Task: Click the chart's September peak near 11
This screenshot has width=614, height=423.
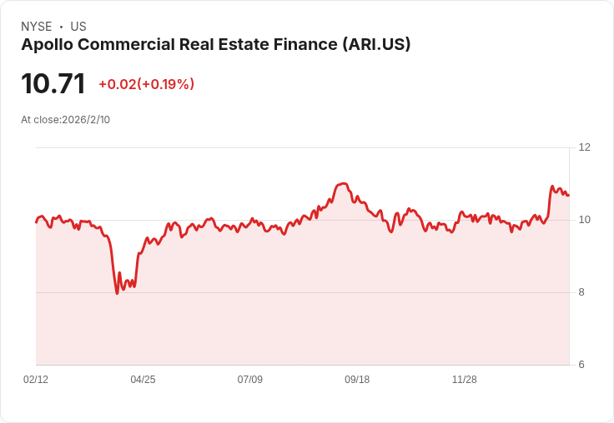Action: [x=343, y=183]
